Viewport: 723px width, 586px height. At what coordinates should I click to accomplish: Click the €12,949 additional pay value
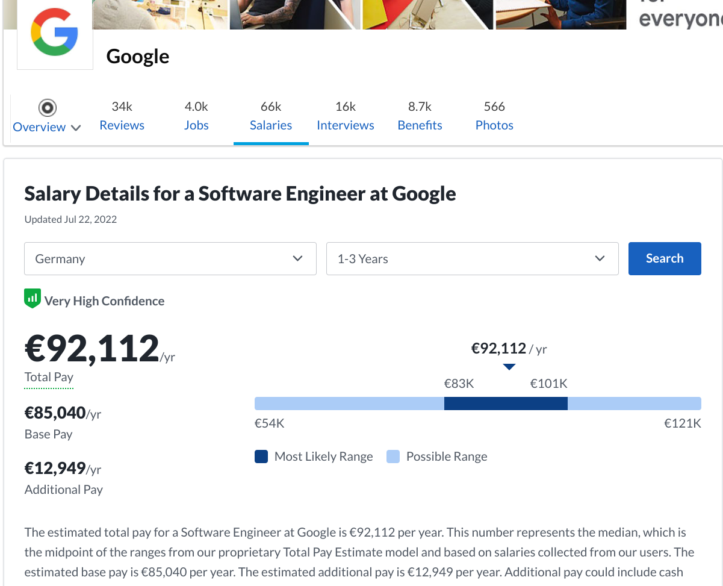(x=55, y=468)
